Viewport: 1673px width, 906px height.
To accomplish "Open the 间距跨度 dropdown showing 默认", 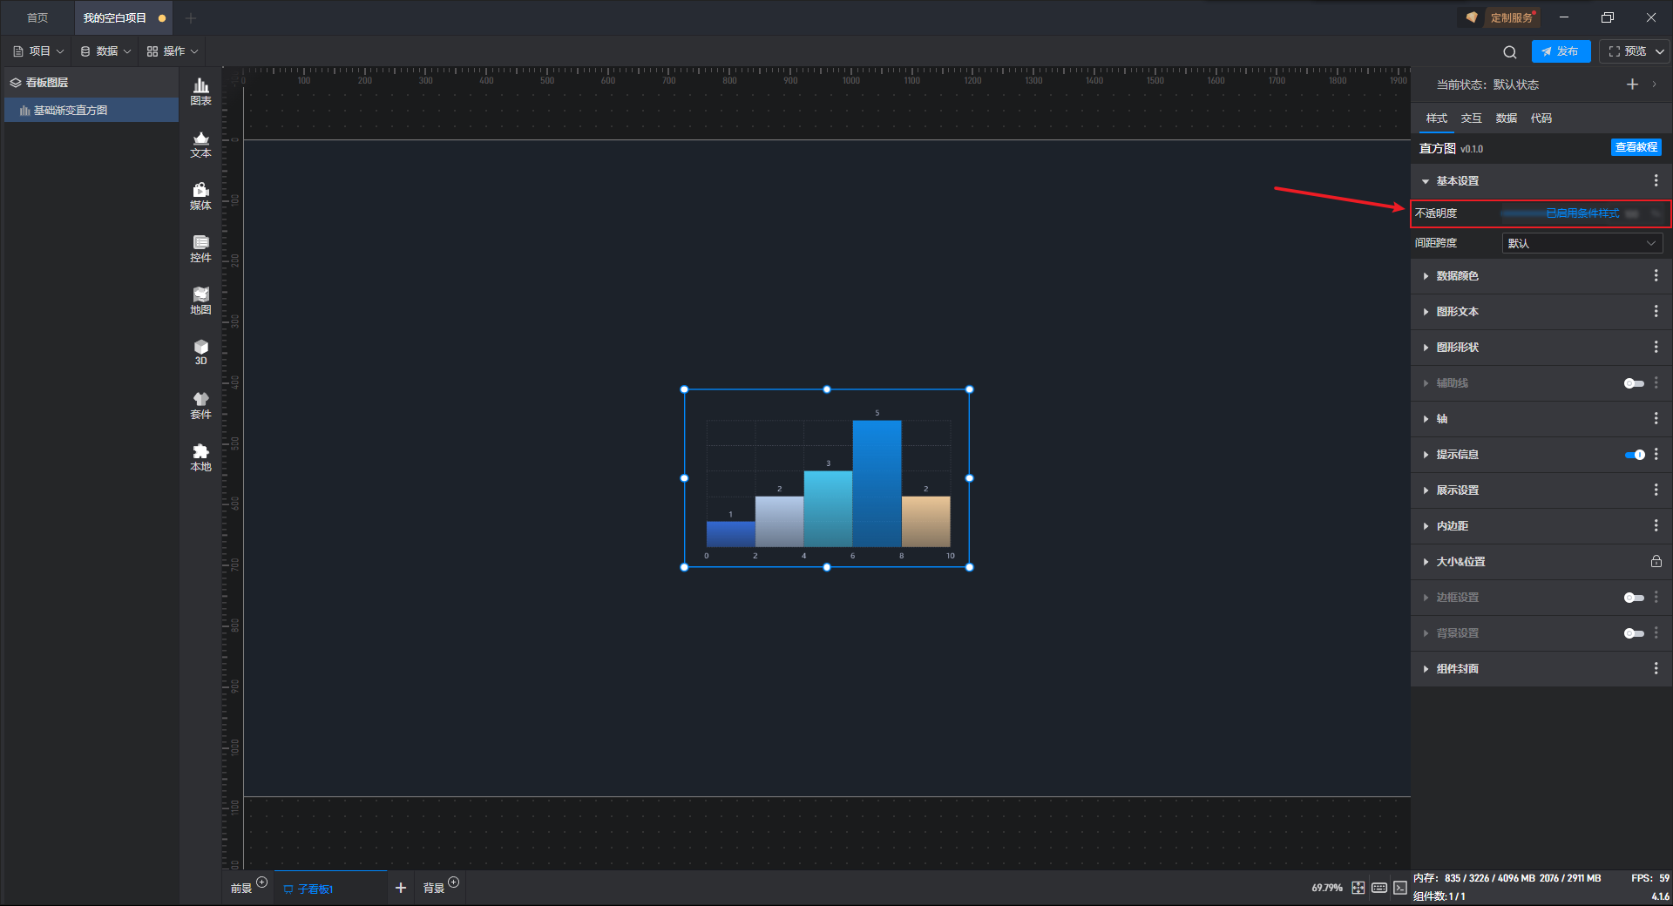I will [1582, 243].
